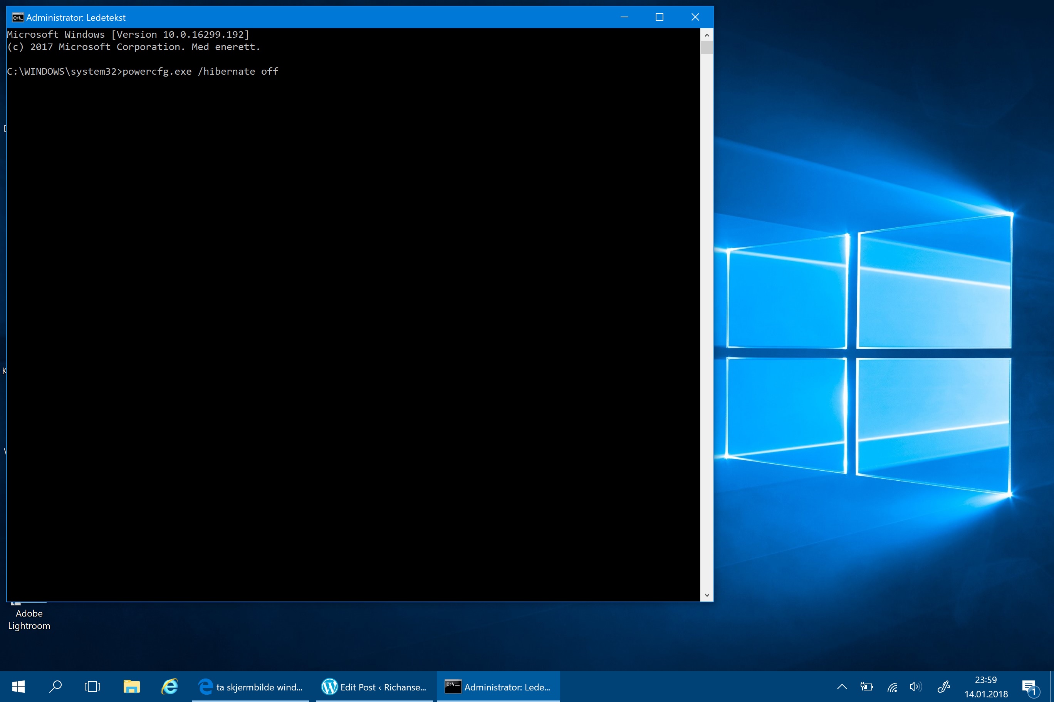Viewport: 1054px width, 702px height.
Task: Click title bar 'Administrator: Ledetekst'
Action: [x=76, y=17]
